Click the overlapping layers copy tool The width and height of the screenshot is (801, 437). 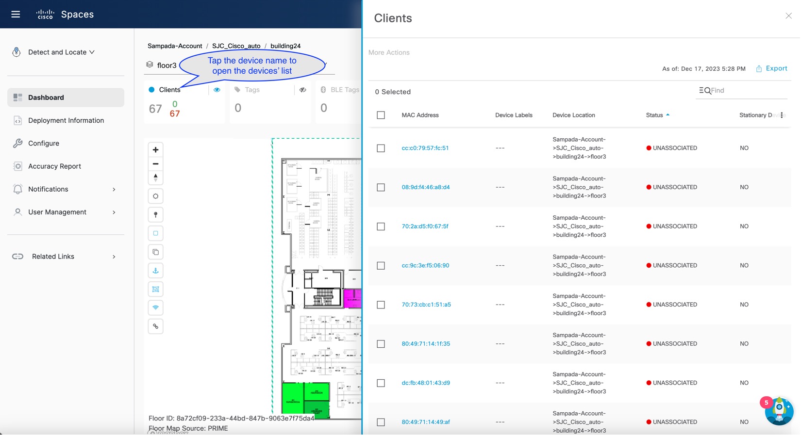point(155,252)
